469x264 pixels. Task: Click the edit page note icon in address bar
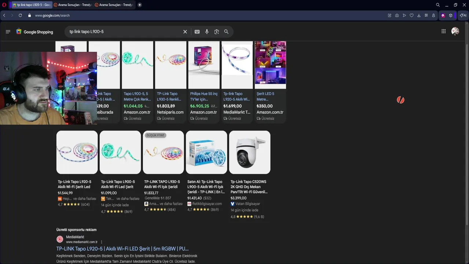click(x=389, y=15)
